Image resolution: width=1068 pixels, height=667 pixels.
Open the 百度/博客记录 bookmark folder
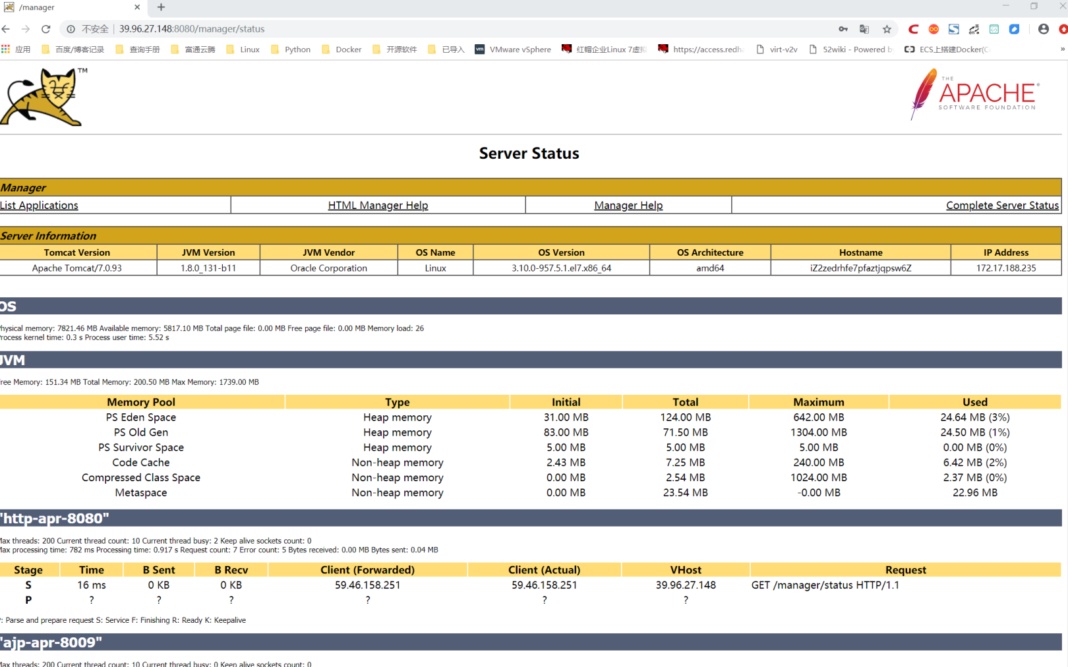73,49
